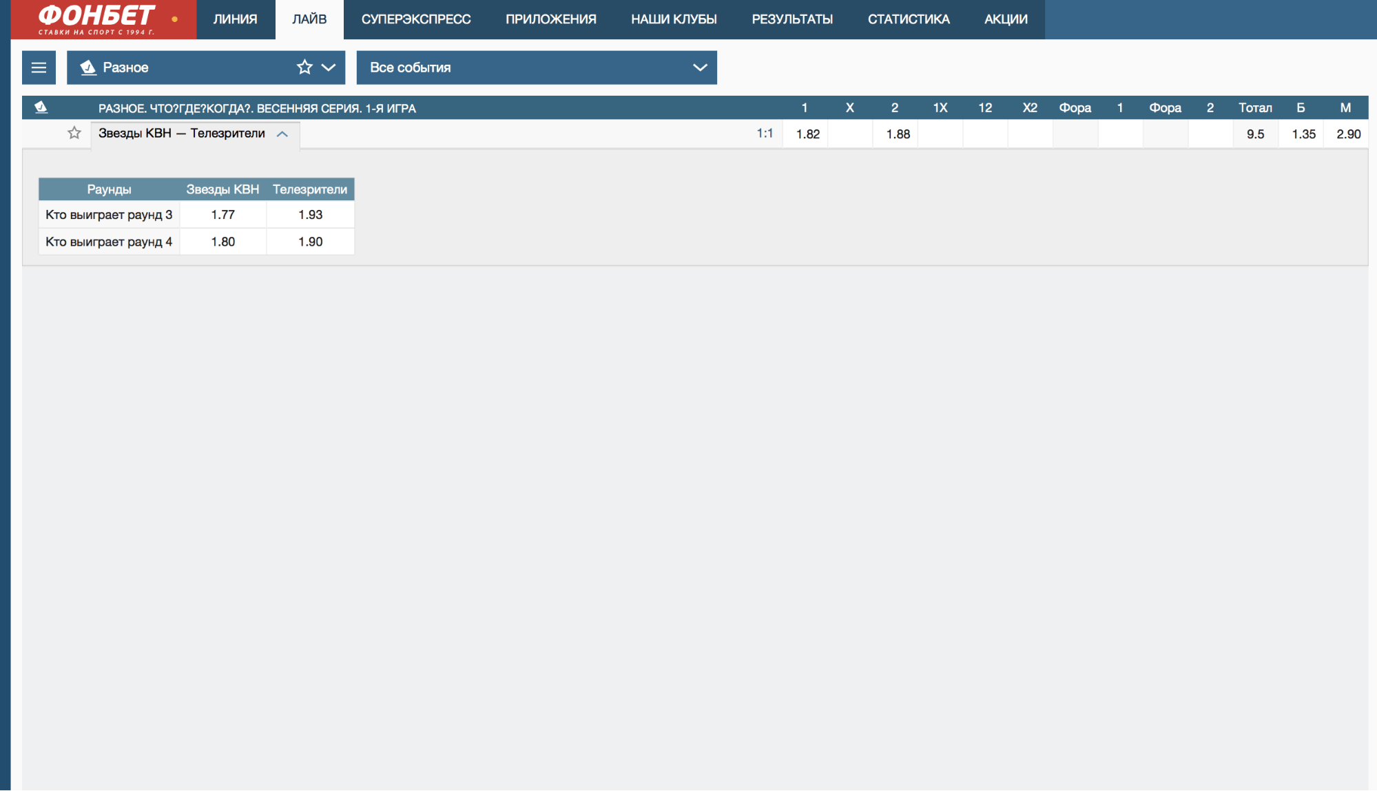Click the sport icon in league header
Viewport: 1377px width, 791px height.
point(41,107)
